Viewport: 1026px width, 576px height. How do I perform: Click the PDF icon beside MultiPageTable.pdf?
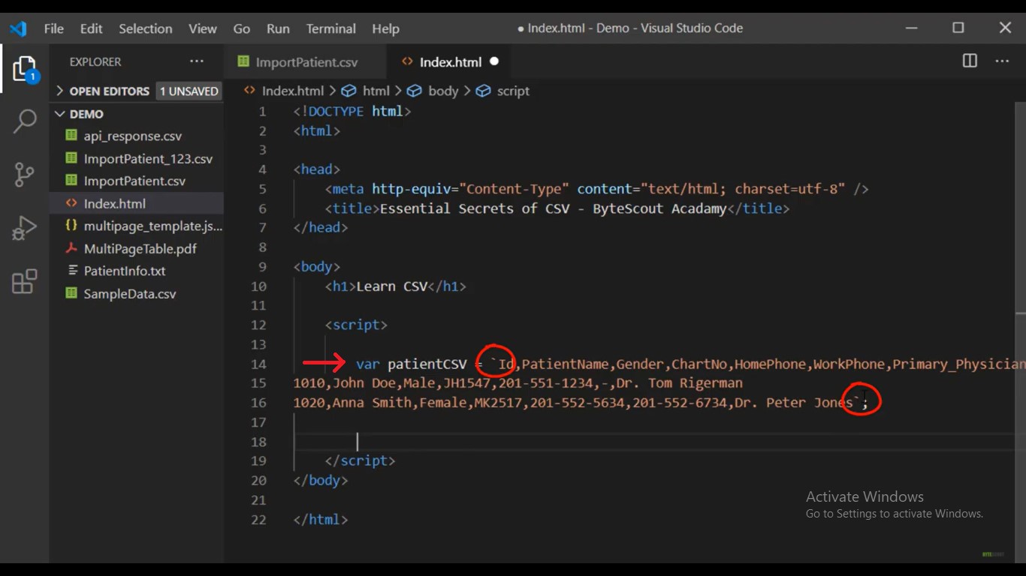point(71,248)
